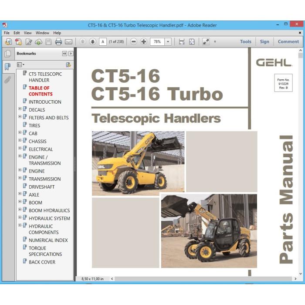Zoom in using the plus button

pyautogui.click(x=144, y=41)
